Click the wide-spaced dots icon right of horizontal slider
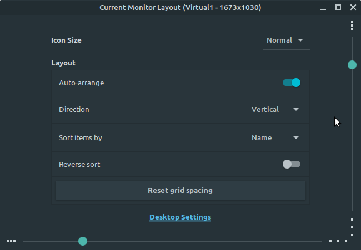 (x=338, y=241)
